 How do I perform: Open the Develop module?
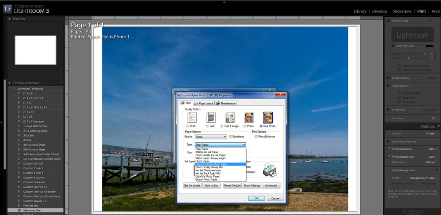coord(379,11)
